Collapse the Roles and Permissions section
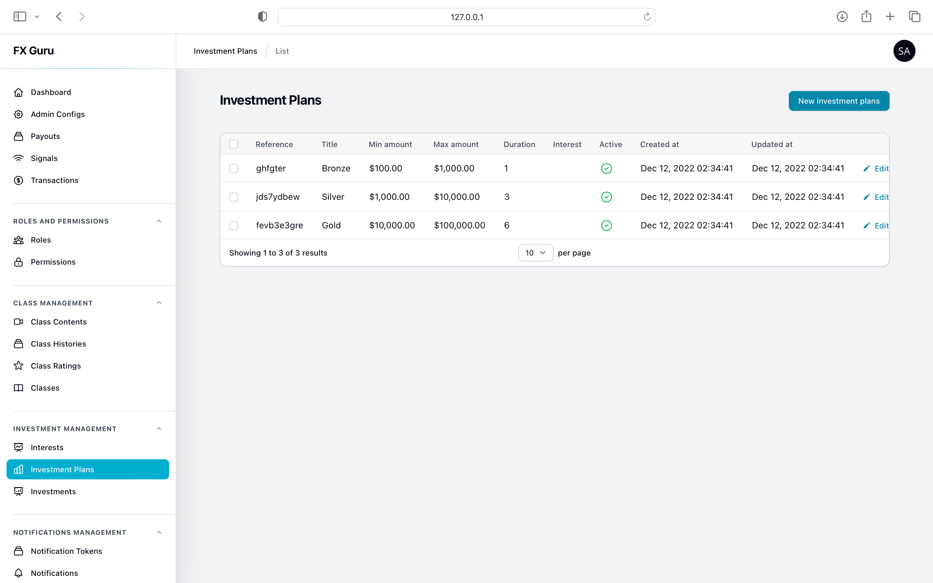The image size is (933, 583). point(159,221)
